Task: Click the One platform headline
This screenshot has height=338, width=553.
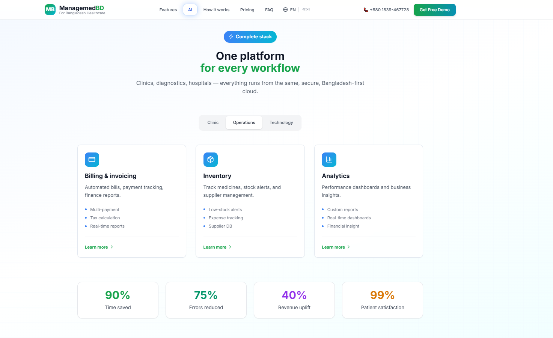Action: click(250, 56)
